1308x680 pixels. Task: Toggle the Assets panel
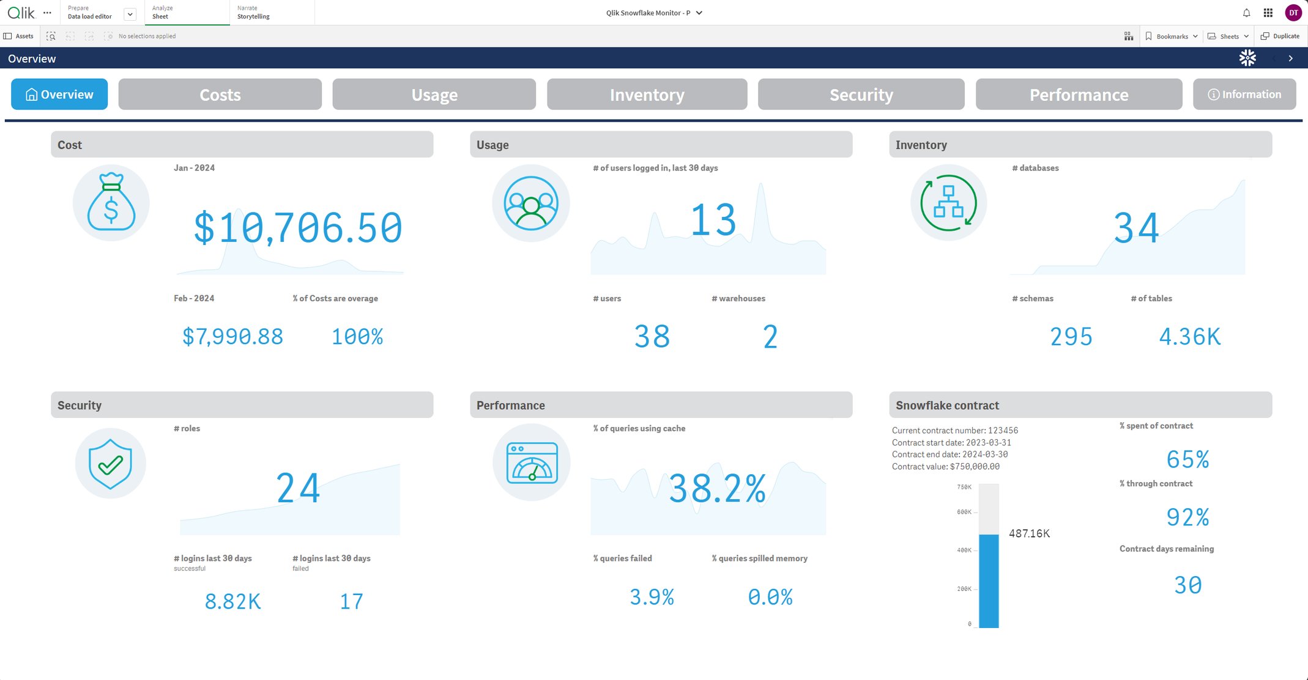tap(18, 36)
